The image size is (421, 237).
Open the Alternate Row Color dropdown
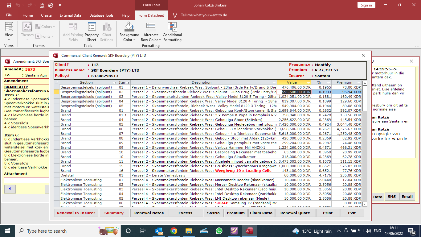[x=160, y=40]
